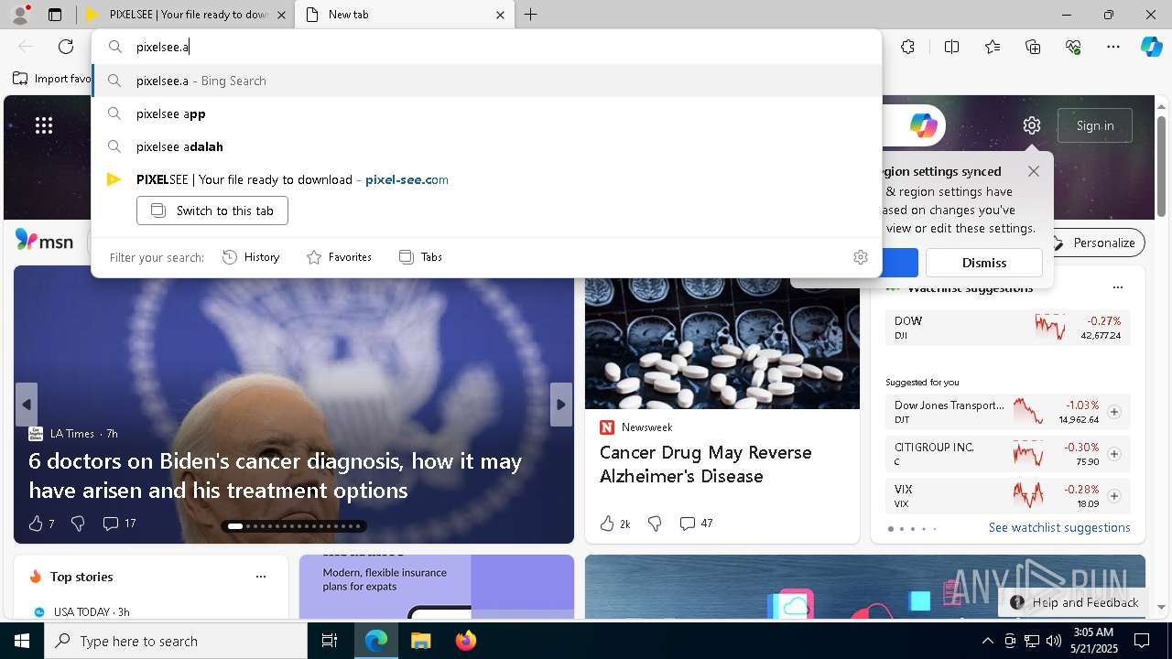This screenshot has height=659, width=1172.
Task: Click Help and Feedback button
Action: tap(1073, 602)
